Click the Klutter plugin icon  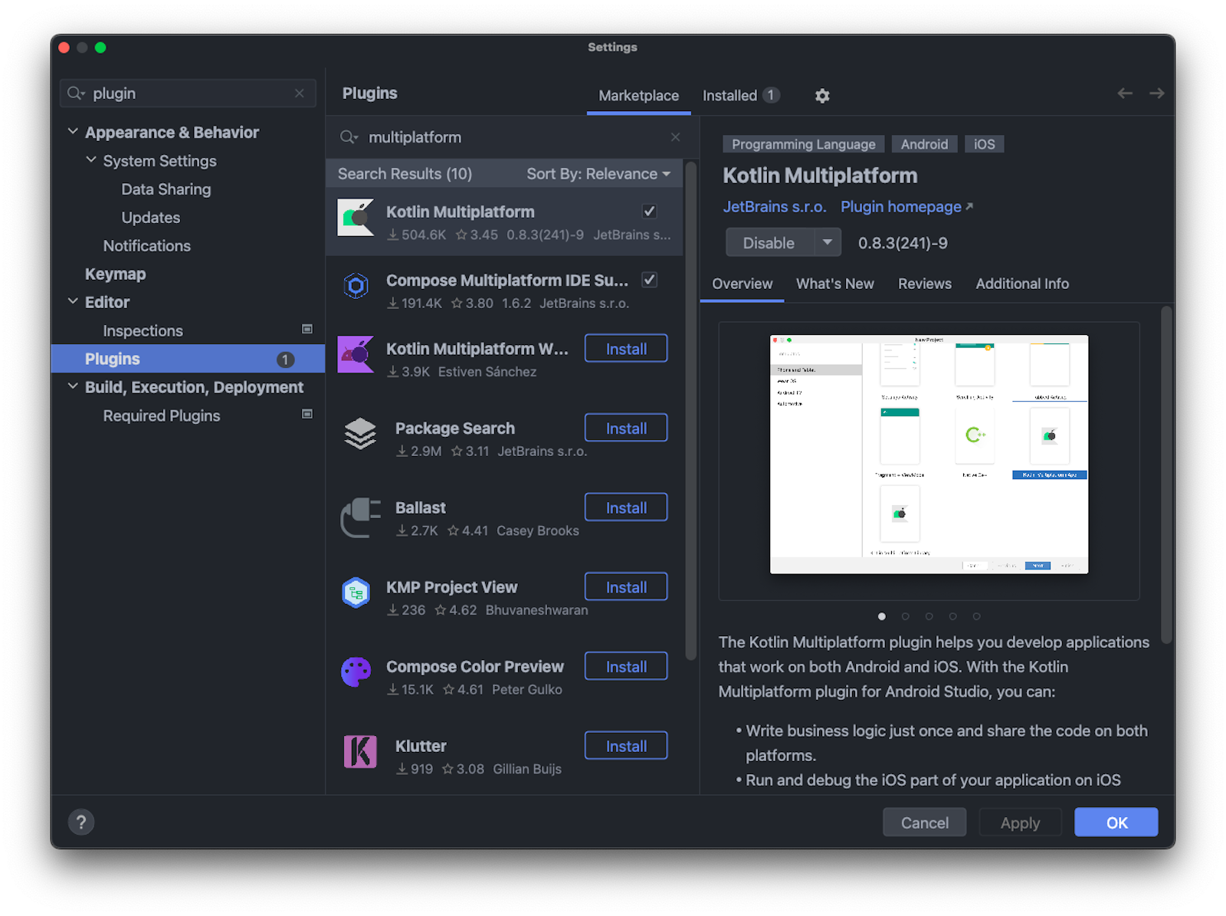pyautogui.click(x=359, y=752)
